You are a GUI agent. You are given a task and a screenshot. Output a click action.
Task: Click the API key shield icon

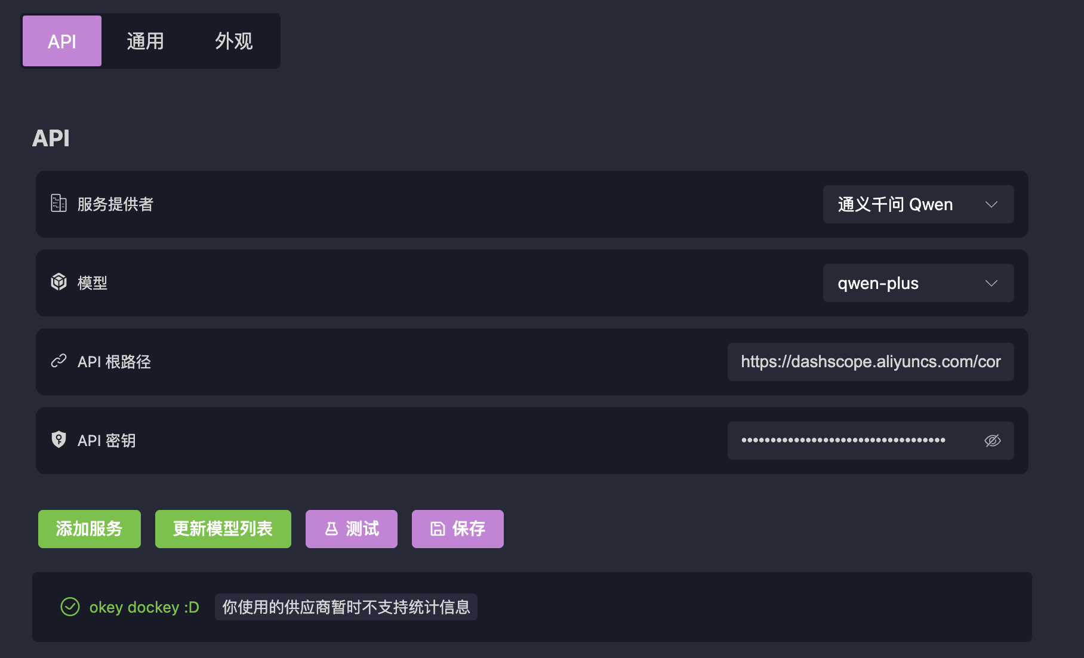tap(58, 439)
